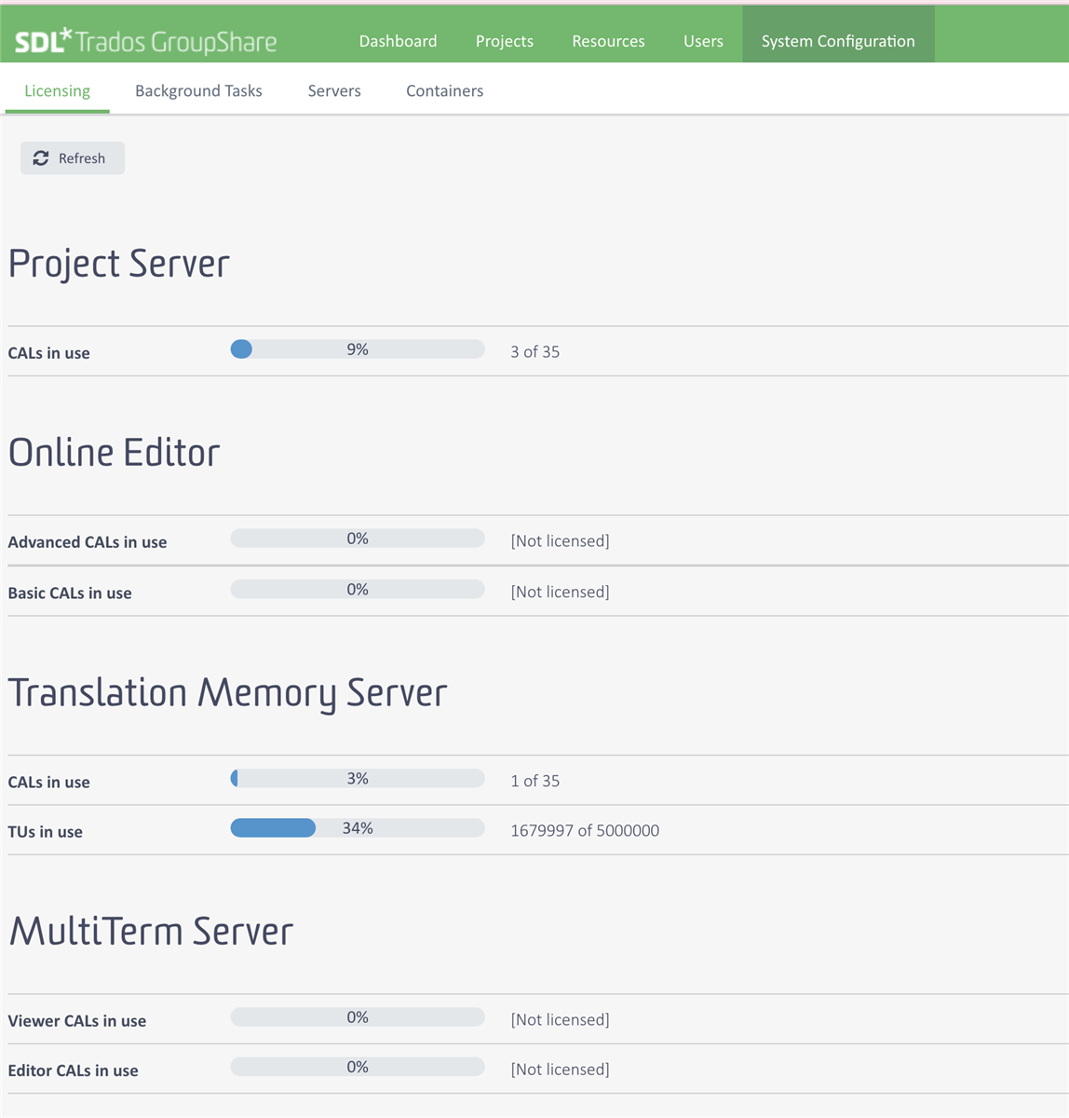Click the Project Server CALs 9% progress bar
Image resolution: width=1069 pixels, height=1118 pixels.
tap(358, 349)
